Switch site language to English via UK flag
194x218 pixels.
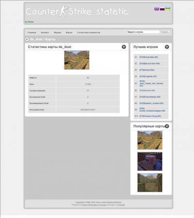point(157,9)
